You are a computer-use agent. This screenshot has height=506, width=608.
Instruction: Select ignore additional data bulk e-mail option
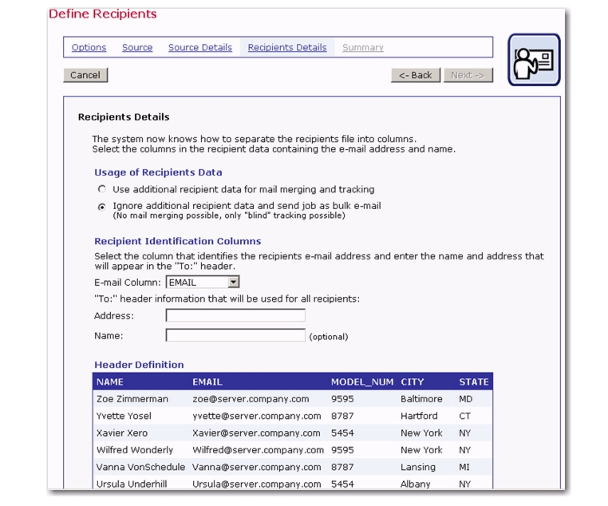click(x=102, y=207)
